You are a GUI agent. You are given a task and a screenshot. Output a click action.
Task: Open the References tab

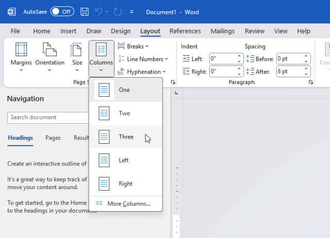click(185, 31)
